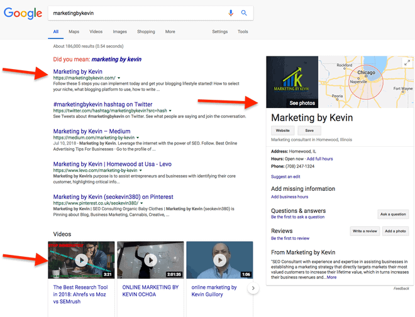Click the Feedback link below the panel
Screen dimensions: 415x317
coord(401,289)
